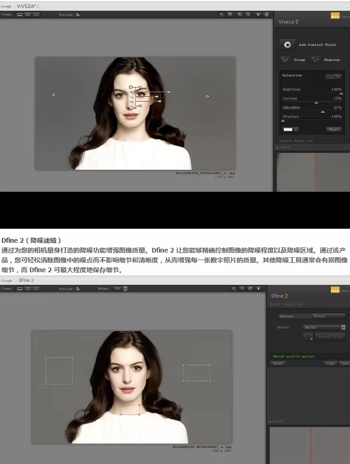Collapse the LOUPE section in Dfine

[x=270, y=421]
